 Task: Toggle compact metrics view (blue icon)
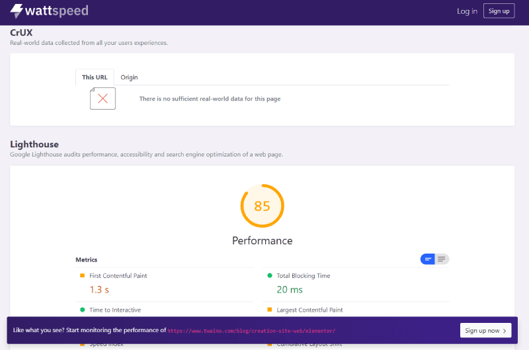(x=428, y=259)
